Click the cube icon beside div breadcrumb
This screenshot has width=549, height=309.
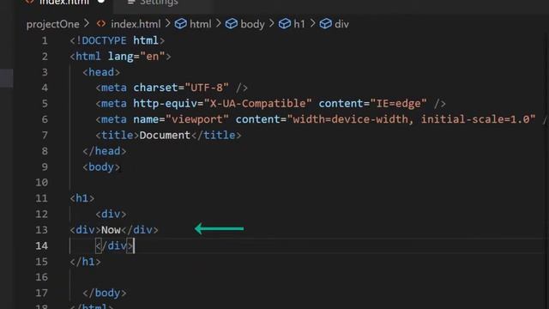[326, 24]
